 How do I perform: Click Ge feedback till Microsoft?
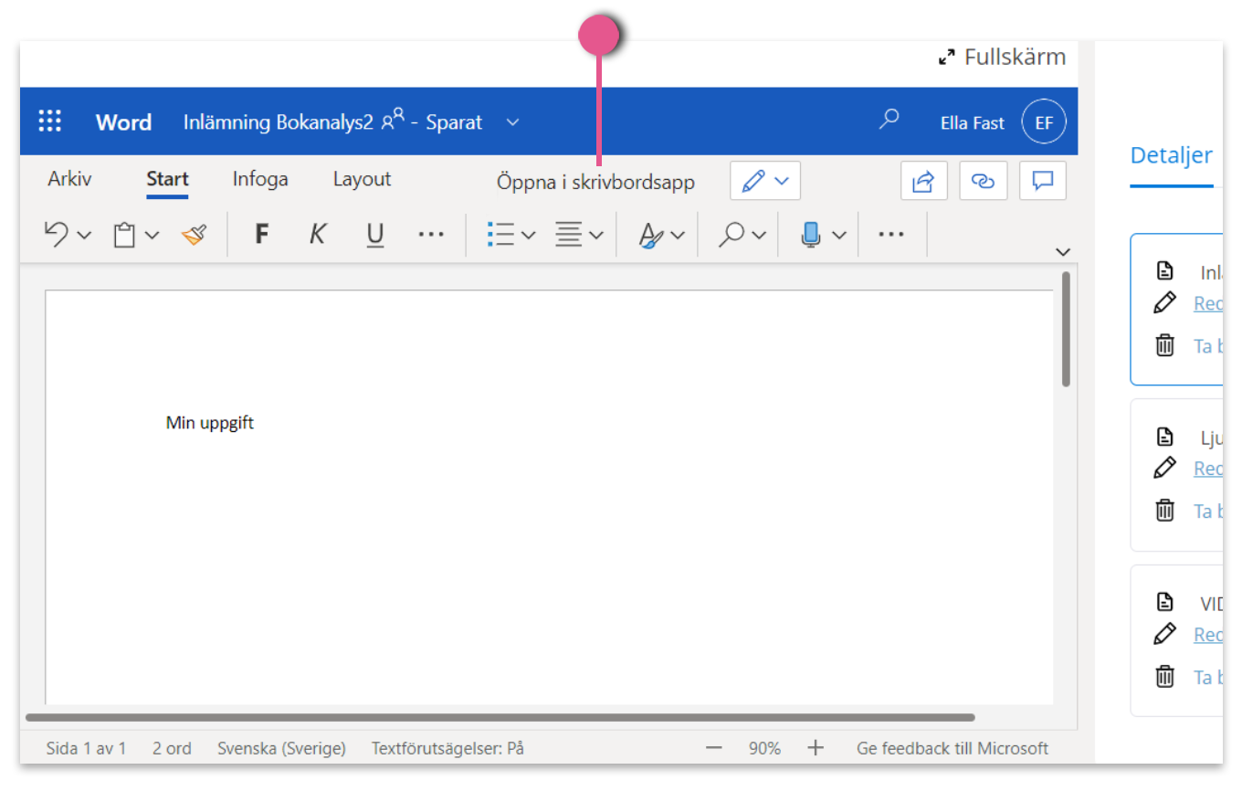tap(953, 748)
